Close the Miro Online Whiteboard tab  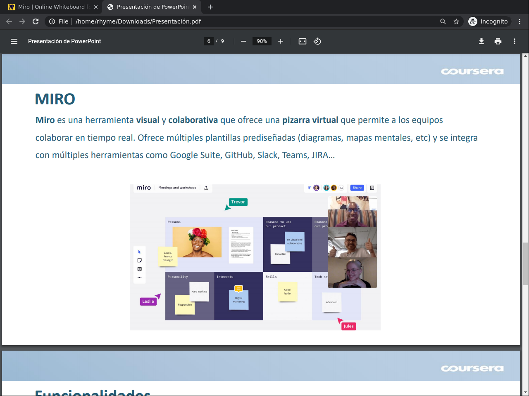96,7
